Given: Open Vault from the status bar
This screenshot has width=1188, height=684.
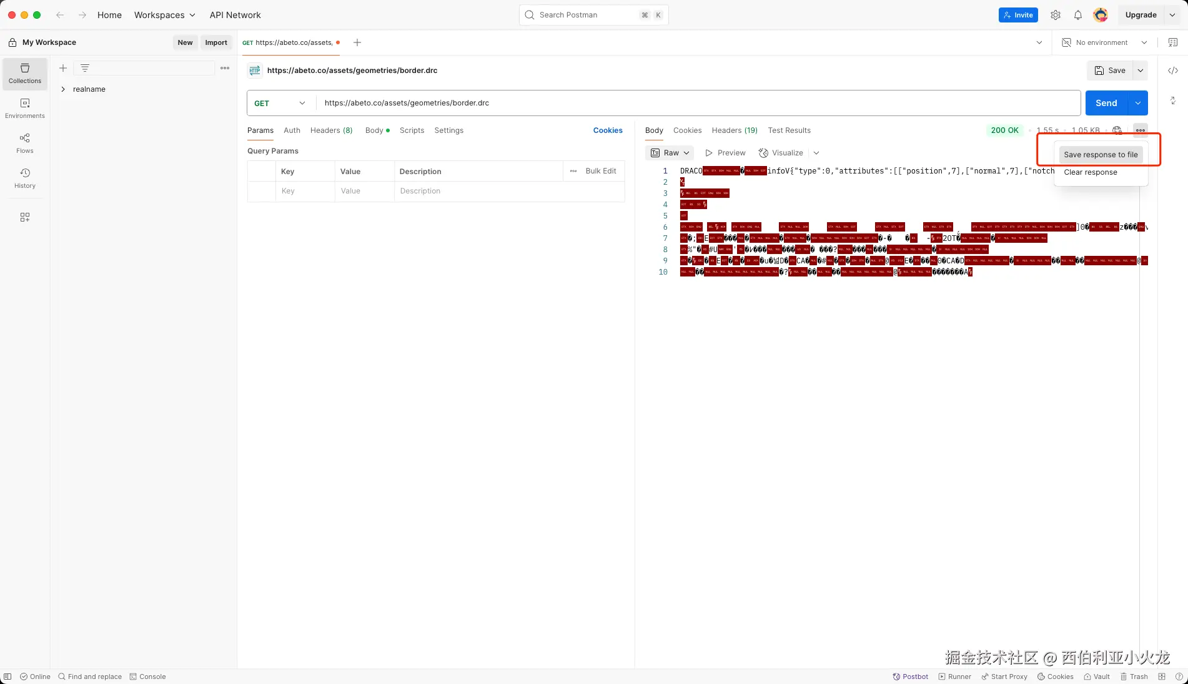Looking at the screenshot, I should pyautogui.click(x=1097, y=677).
